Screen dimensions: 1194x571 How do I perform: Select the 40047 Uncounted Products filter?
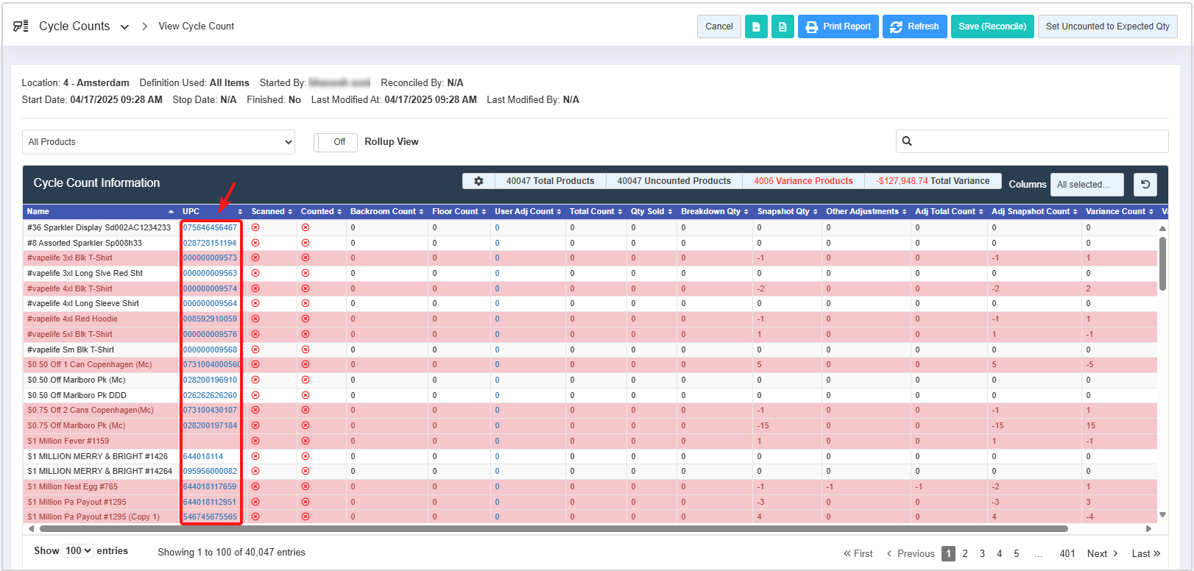point(674,181)
